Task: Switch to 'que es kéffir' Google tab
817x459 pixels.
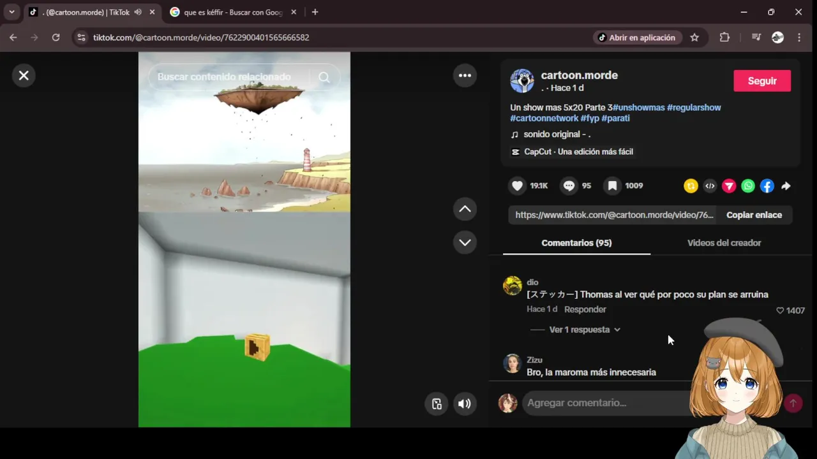Action: point(233,12)
